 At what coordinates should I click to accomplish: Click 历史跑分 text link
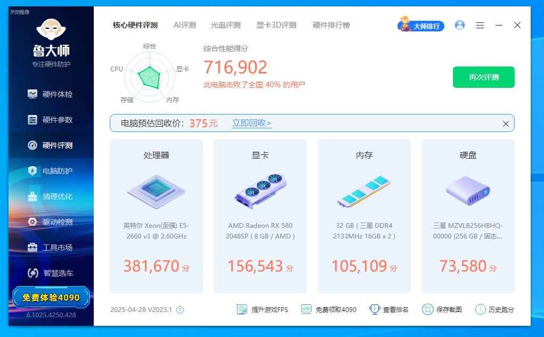click(x=501, y=310)
